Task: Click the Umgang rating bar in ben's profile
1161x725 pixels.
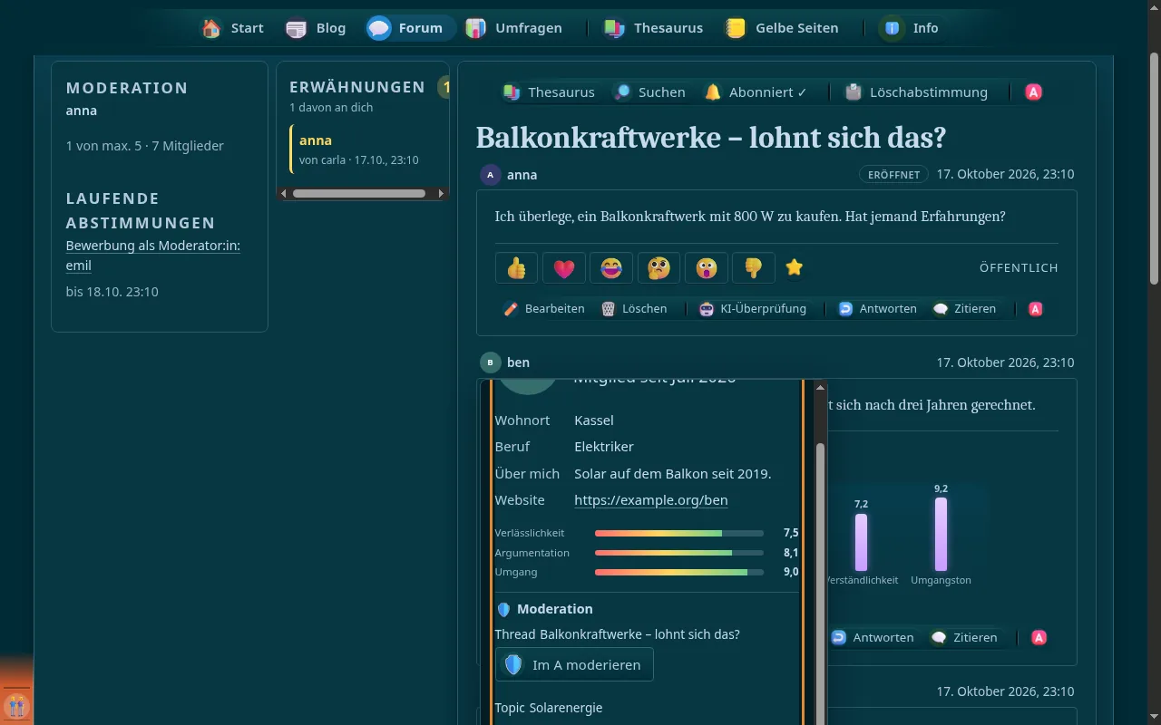Action: point(678,573)
